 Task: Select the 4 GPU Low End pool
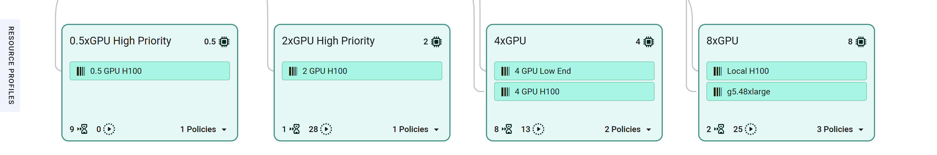[x=574, y=71]
